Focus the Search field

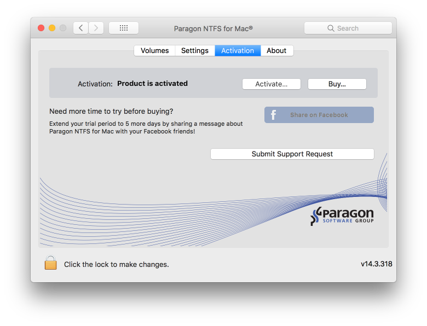[348, 28]
